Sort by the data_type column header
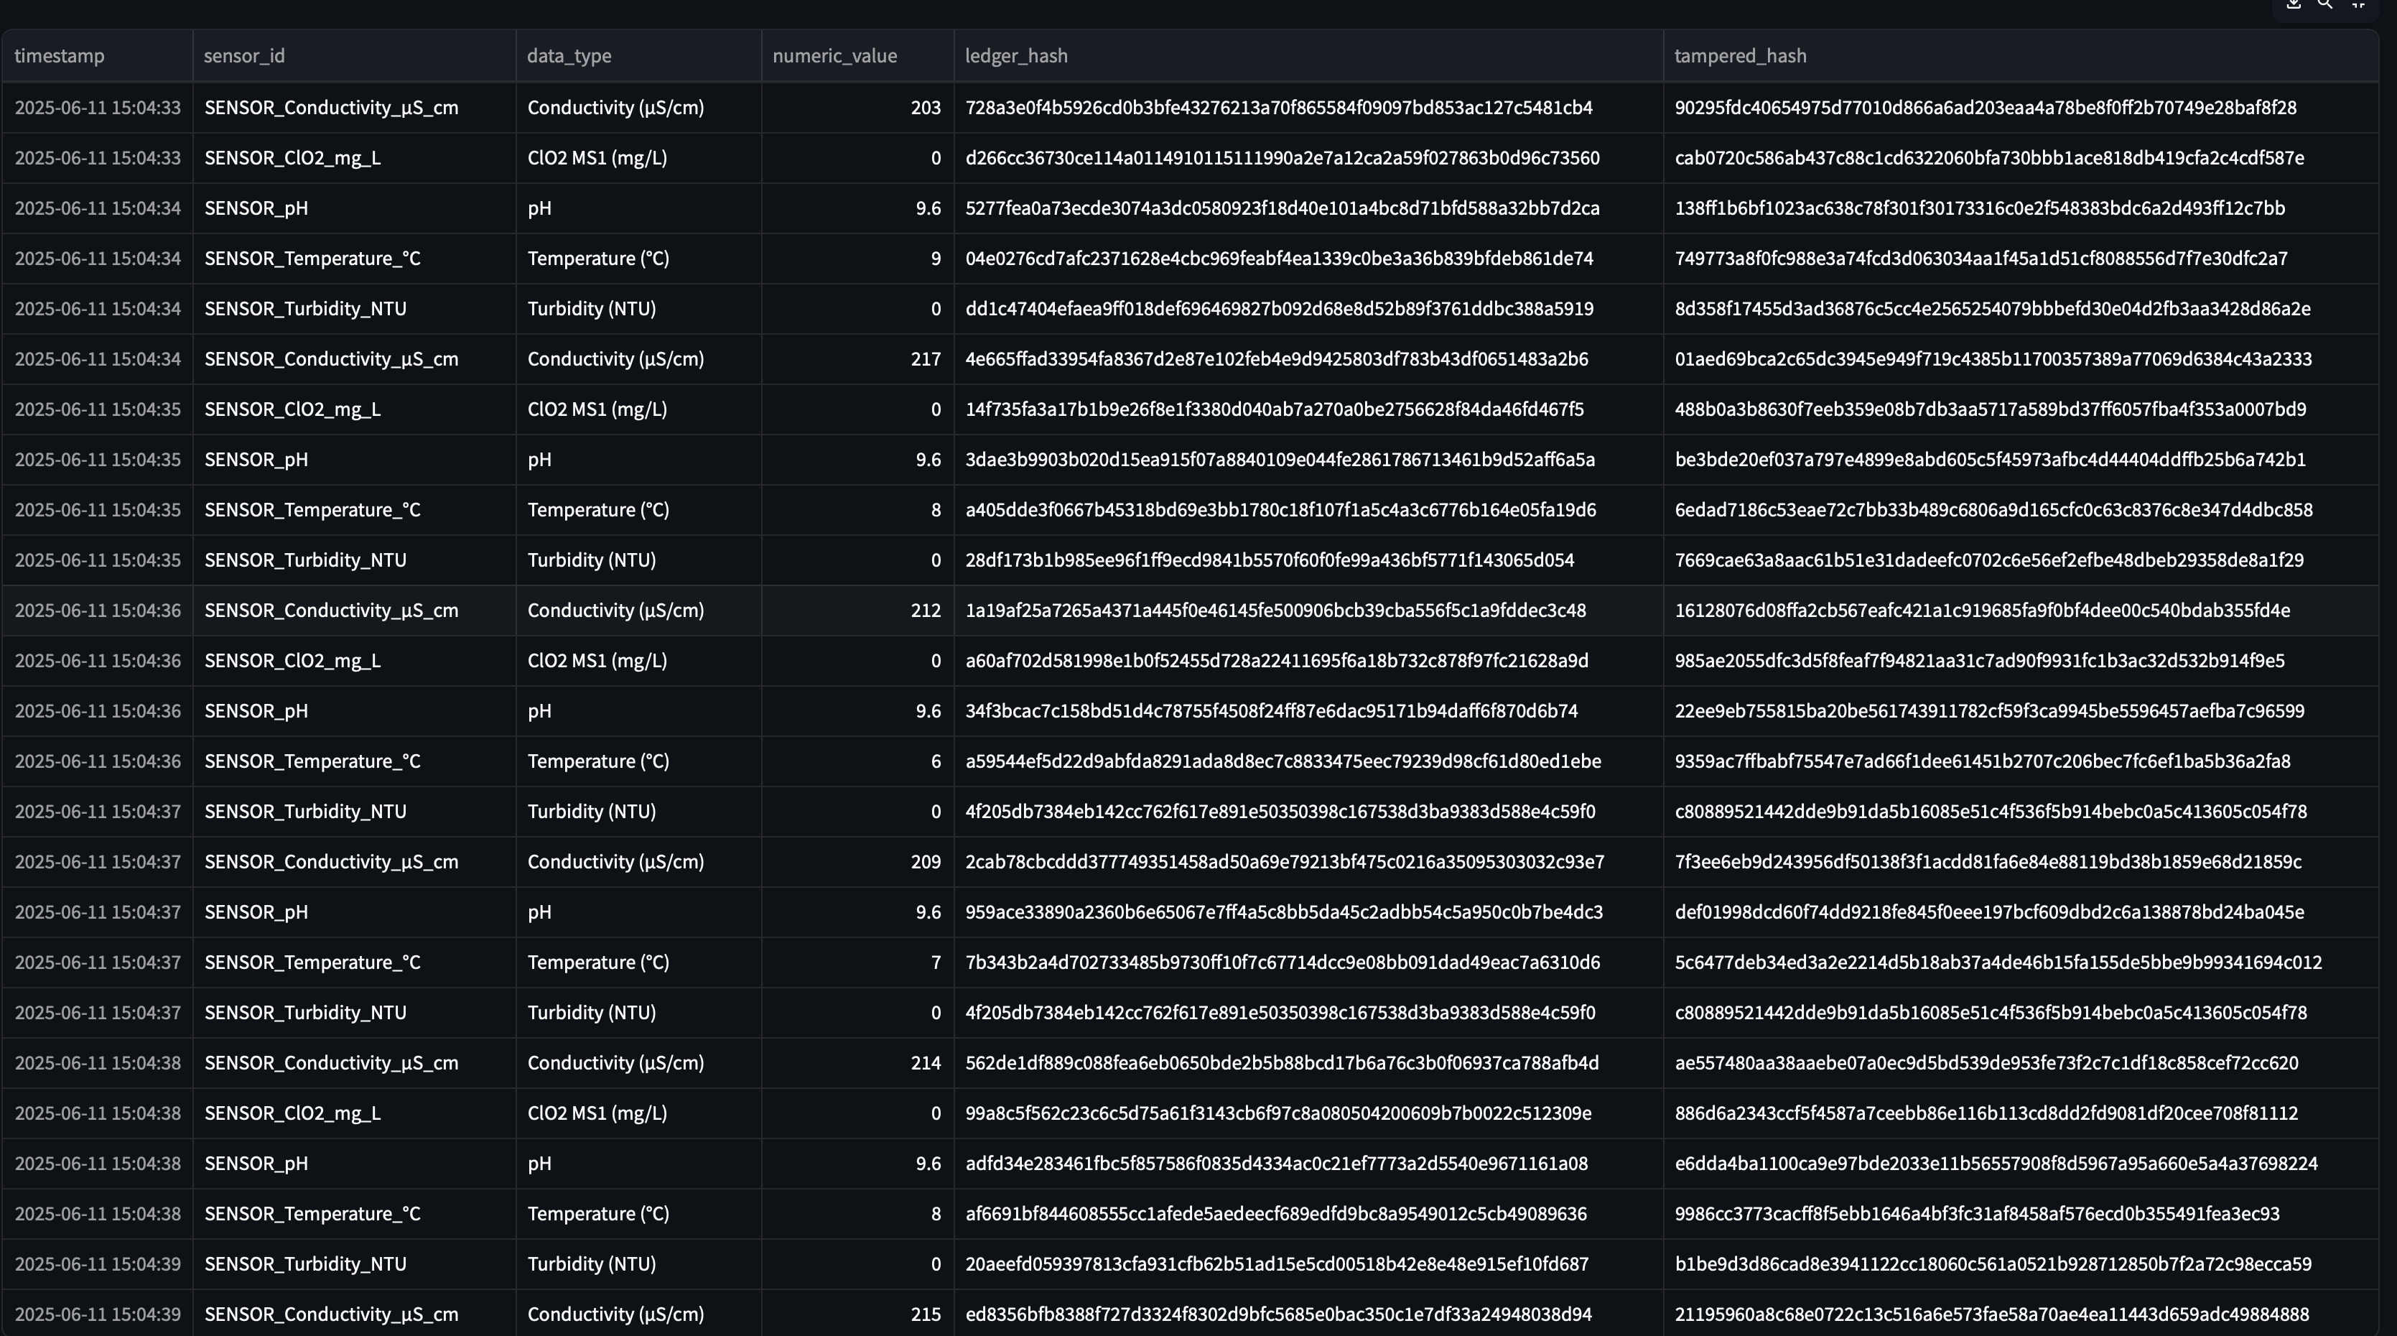The image size is (2397, 1336). [x=638, y=56]
